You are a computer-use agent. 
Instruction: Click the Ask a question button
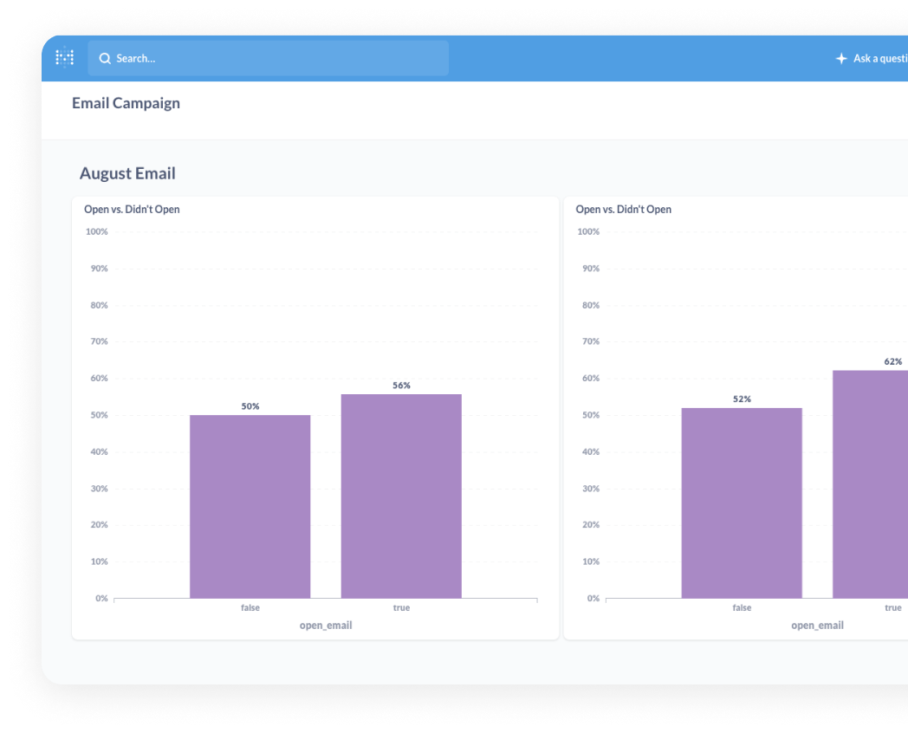coord(879,58)
